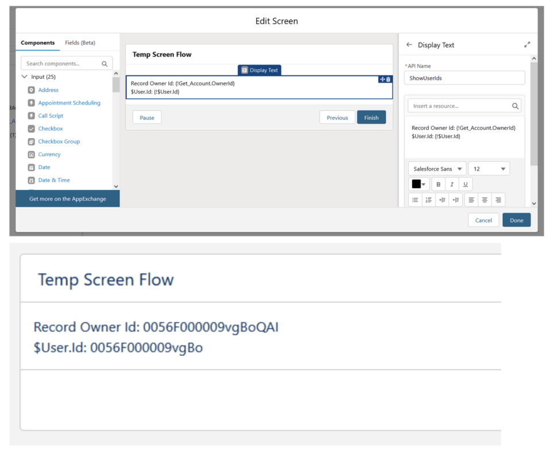Screen dimensions: 550x451
Task: Click the back arrow in the Display Text panel
Action: [x=408, y=45]
